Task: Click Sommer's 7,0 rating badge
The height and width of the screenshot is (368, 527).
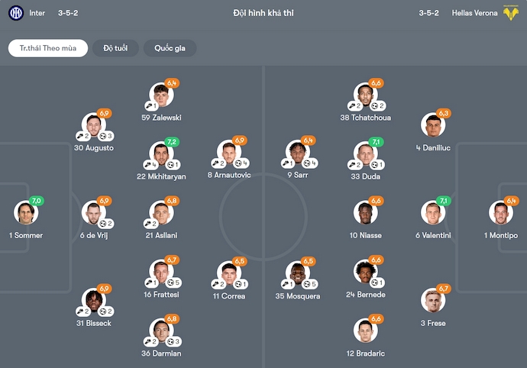Action: 36,200
